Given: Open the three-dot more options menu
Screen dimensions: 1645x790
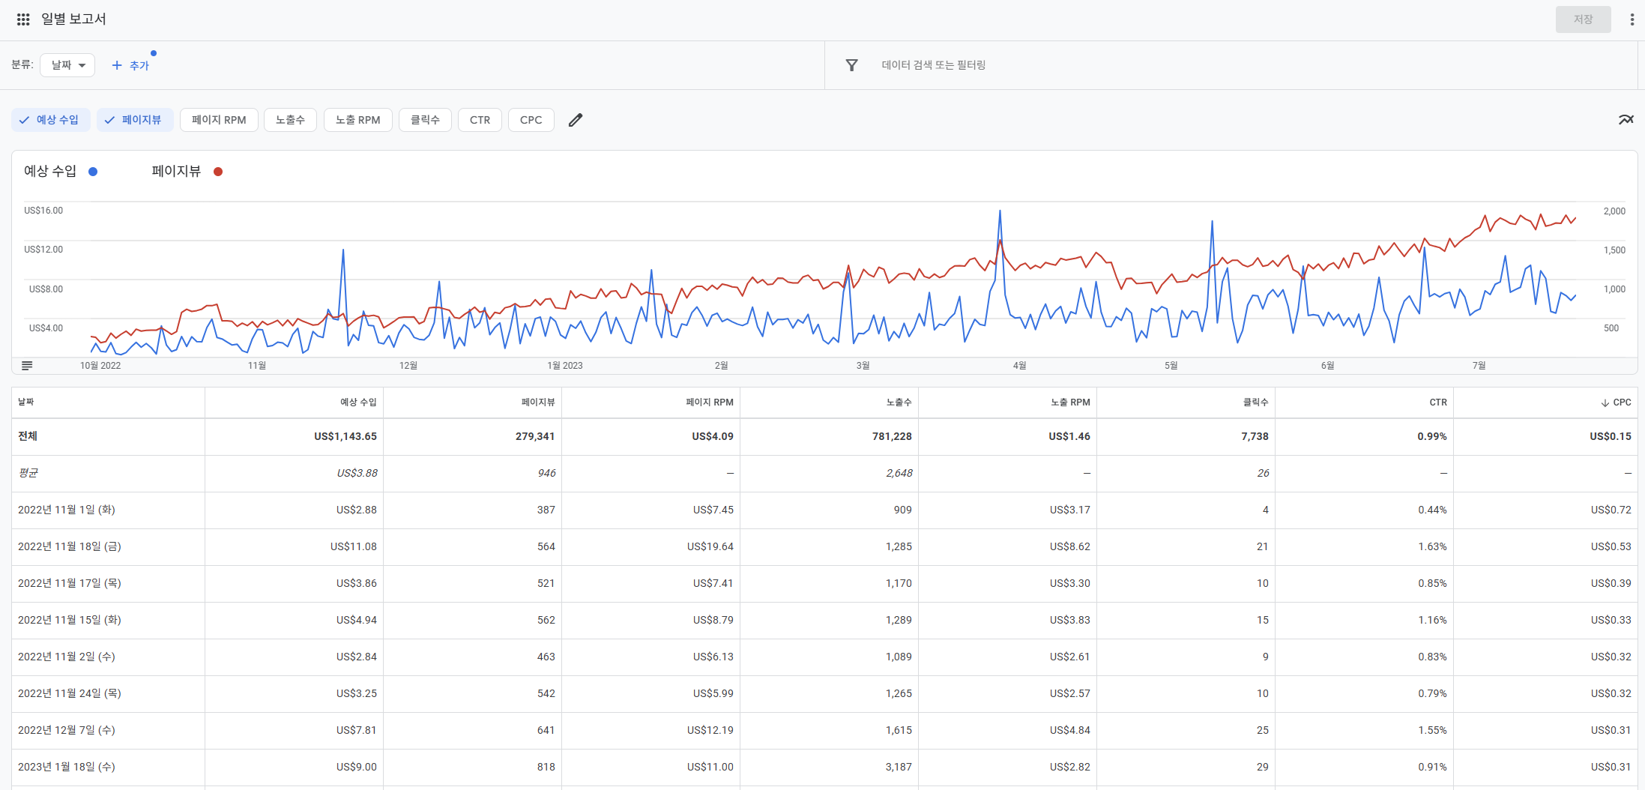Looking at the screenshot, I should tap(1632, 19).
